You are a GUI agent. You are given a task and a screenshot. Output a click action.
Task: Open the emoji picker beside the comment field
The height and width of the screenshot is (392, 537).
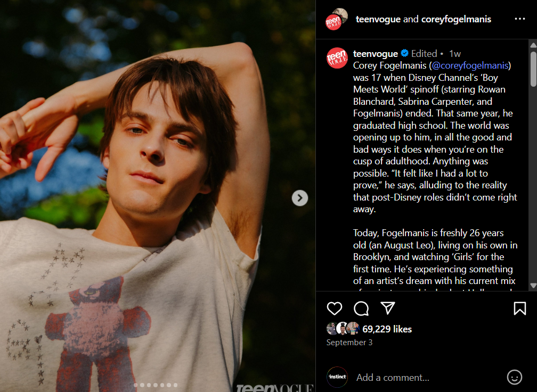click(x=515, y=378)
